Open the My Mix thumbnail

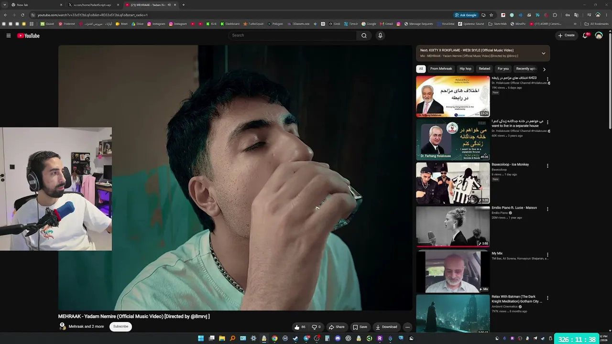pyautogui.click(x=453, y=271)
